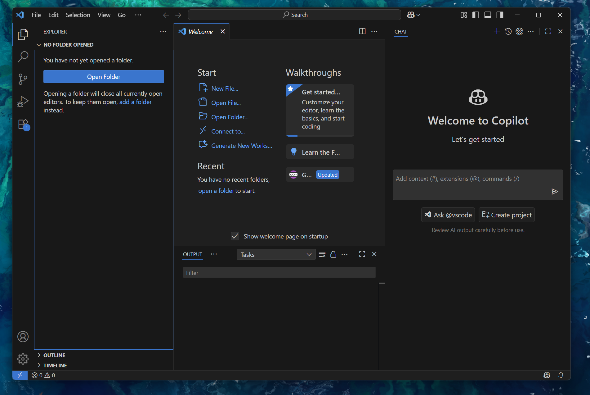Split the editor to the right
The image size is (590, 395).
coord(362,31)
